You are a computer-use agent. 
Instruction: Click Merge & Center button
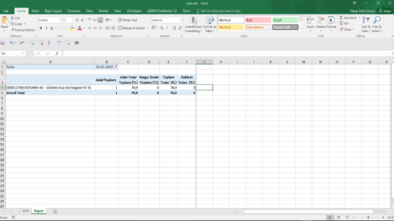point(132,28)
